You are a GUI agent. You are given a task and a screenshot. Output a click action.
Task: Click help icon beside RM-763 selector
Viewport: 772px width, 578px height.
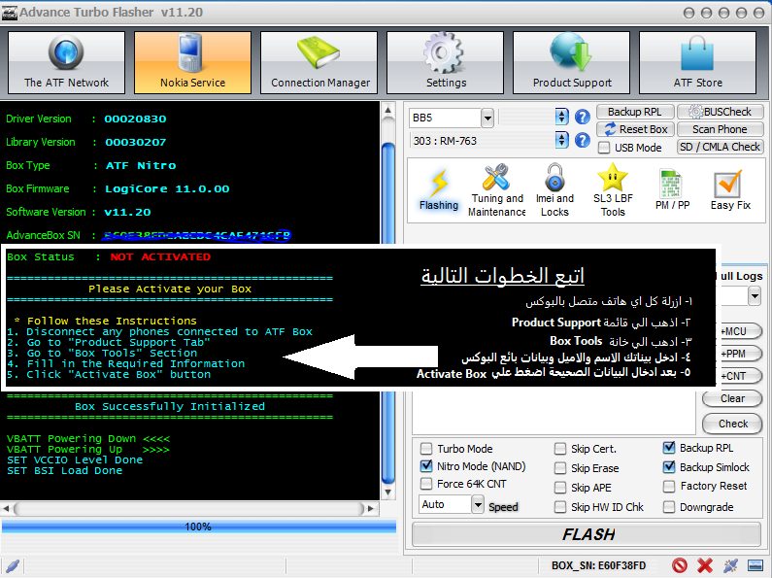click(583, 141)
